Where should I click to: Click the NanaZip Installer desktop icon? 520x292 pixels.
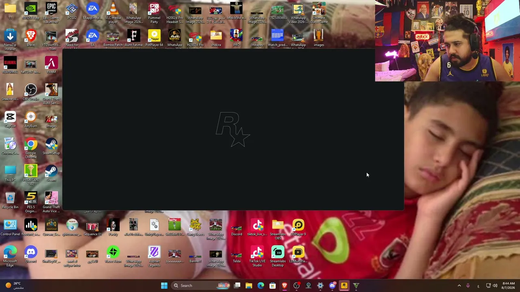point(10,40)
